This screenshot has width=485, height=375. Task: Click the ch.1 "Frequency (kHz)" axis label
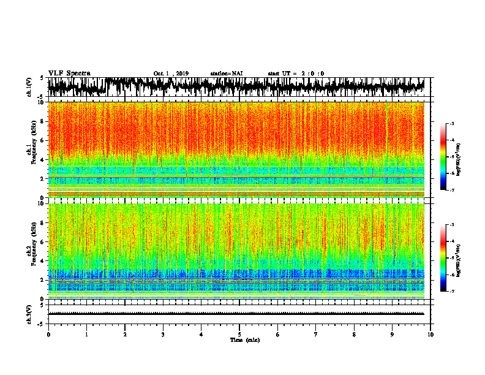(34, 142)
